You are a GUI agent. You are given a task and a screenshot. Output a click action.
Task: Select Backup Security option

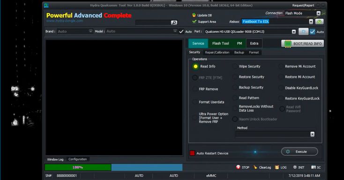click(x=235, y=87)
